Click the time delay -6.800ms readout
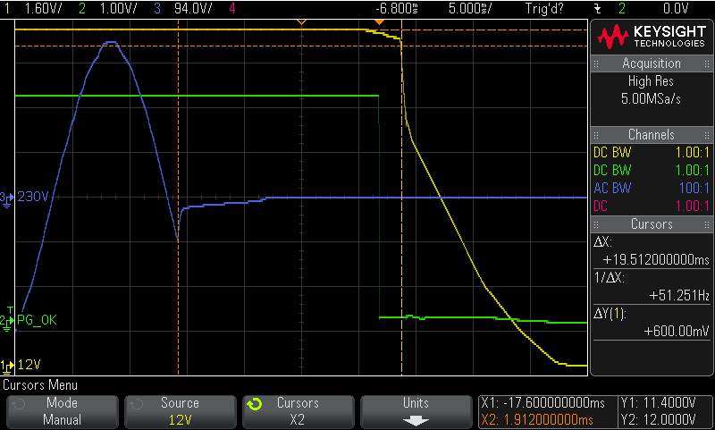This screenshot has width=715, height=430. 396,8
